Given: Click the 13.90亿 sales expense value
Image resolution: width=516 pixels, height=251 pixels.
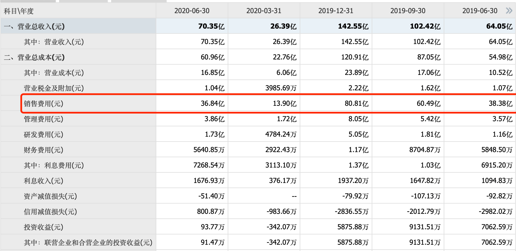Looking at the screenshot, I should coord(285,103).
